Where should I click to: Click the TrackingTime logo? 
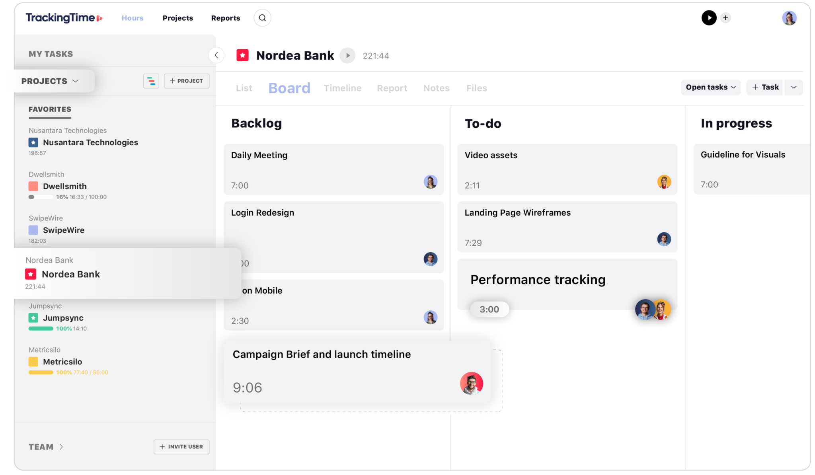point(62,18)
